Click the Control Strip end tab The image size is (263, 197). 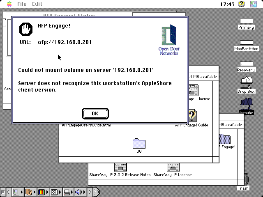tap(96, 192)
